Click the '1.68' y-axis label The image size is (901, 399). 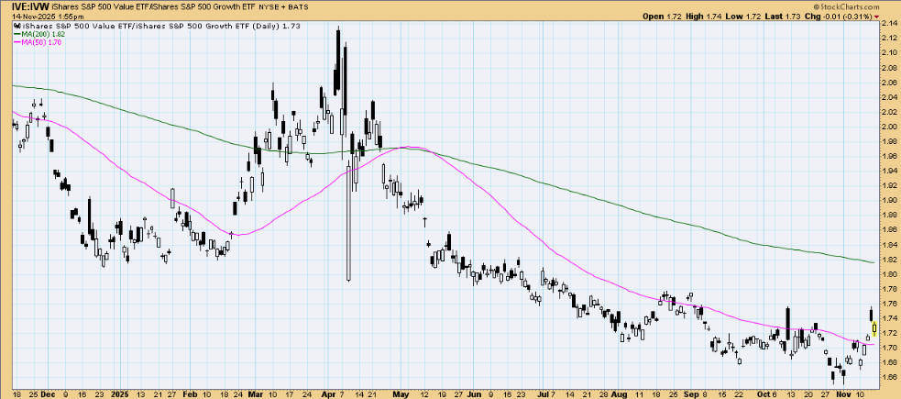(889, 362)
